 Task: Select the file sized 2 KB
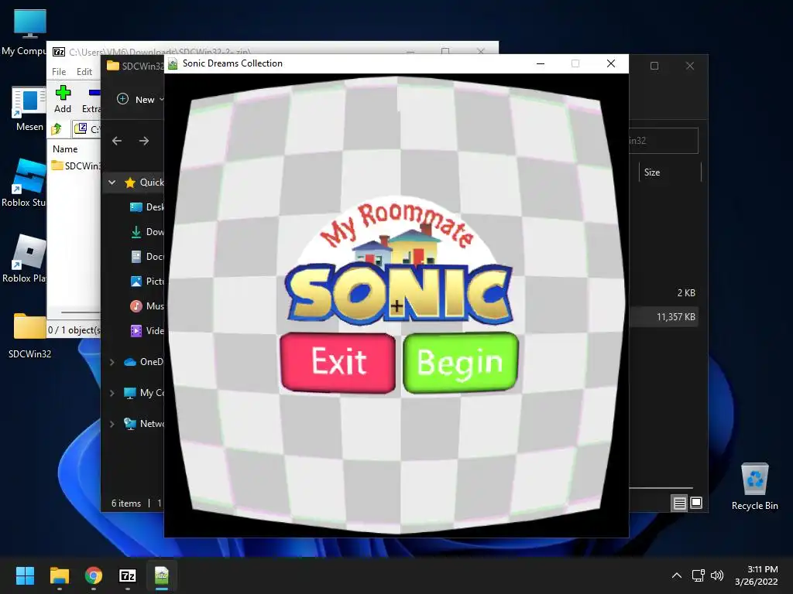664,293
